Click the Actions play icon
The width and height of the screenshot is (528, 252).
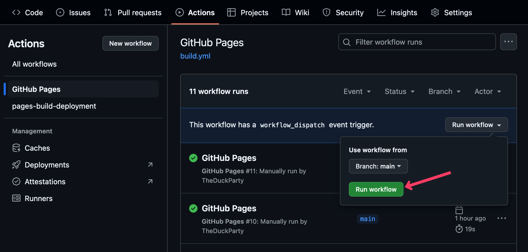tap(180, 12)
